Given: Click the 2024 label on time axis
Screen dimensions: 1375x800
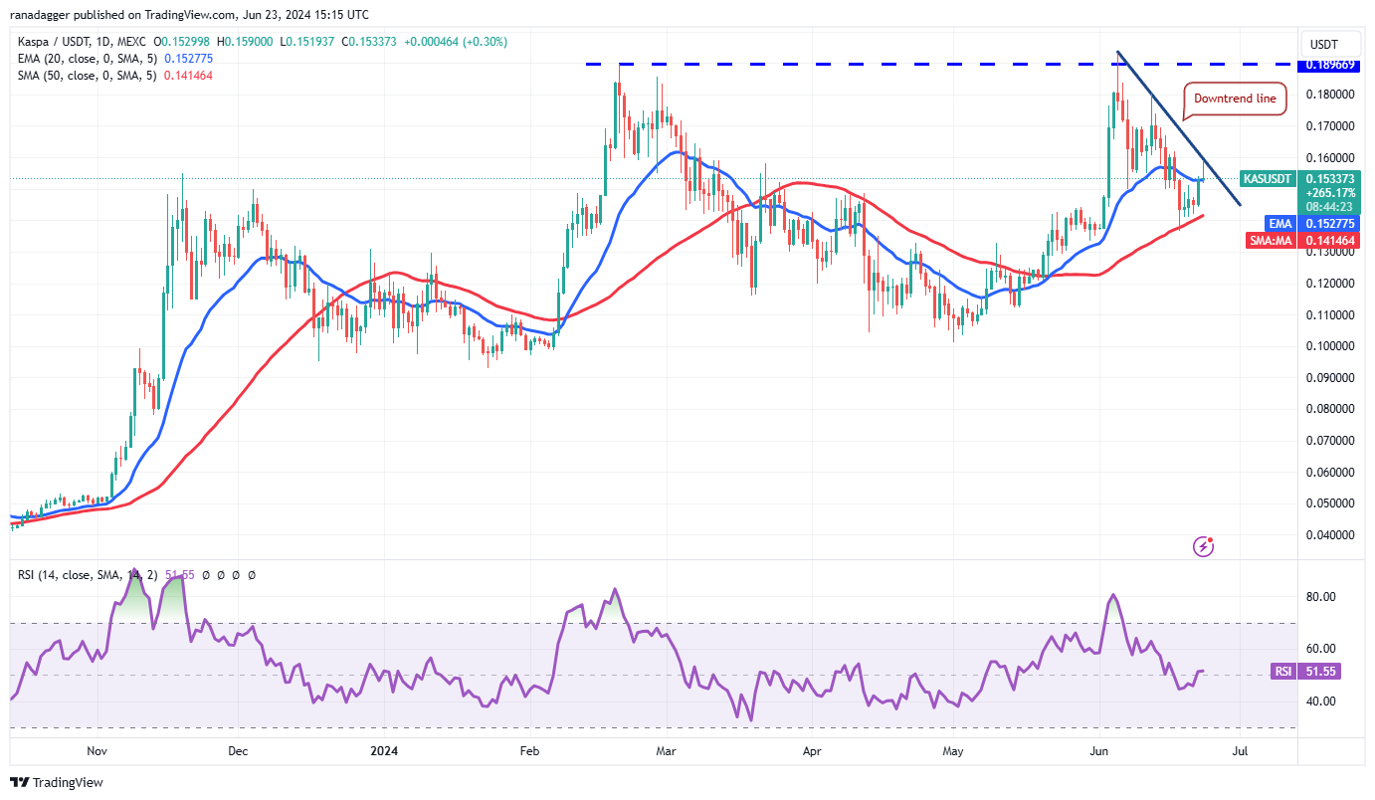Looking at the screenshot, I should click(x=382, y=752).
